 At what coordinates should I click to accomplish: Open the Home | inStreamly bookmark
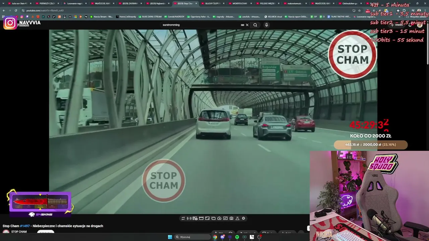coord(126,16)
